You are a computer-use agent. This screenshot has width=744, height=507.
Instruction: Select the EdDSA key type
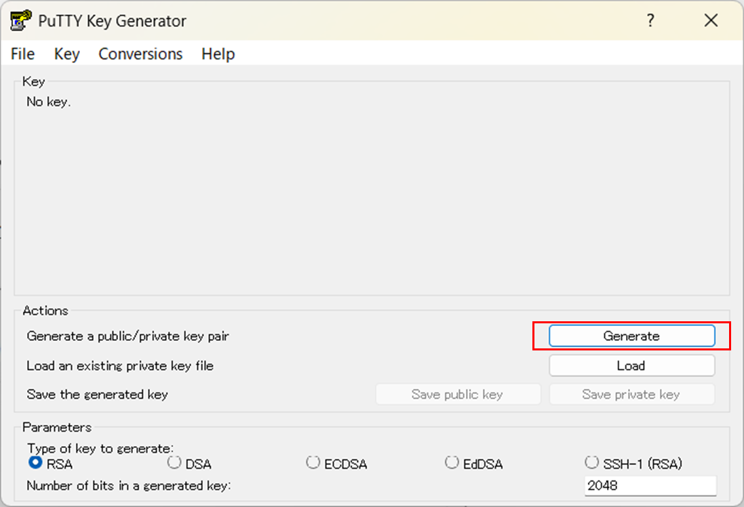coord(452,462)
